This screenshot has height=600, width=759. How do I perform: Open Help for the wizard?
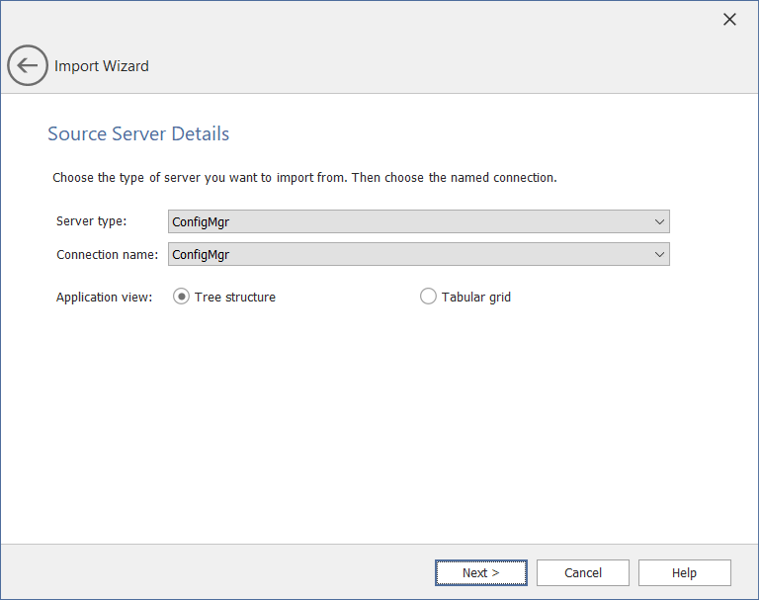point(684,572)
